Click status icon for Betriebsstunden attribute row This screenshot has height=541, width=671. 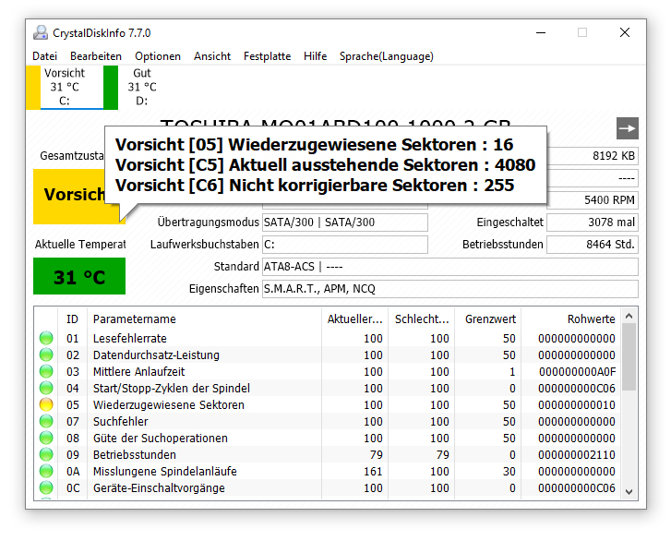click(46, 454)
